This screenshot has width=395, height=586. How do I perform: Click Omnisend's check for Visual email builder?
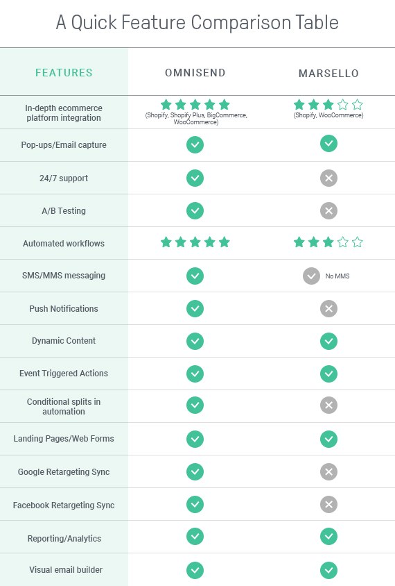click(195, 570)
